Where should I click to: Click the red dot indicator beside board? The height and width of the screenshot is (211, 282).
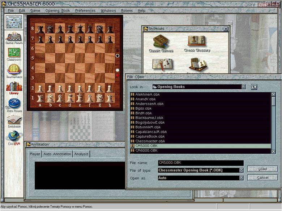point(117,75)
